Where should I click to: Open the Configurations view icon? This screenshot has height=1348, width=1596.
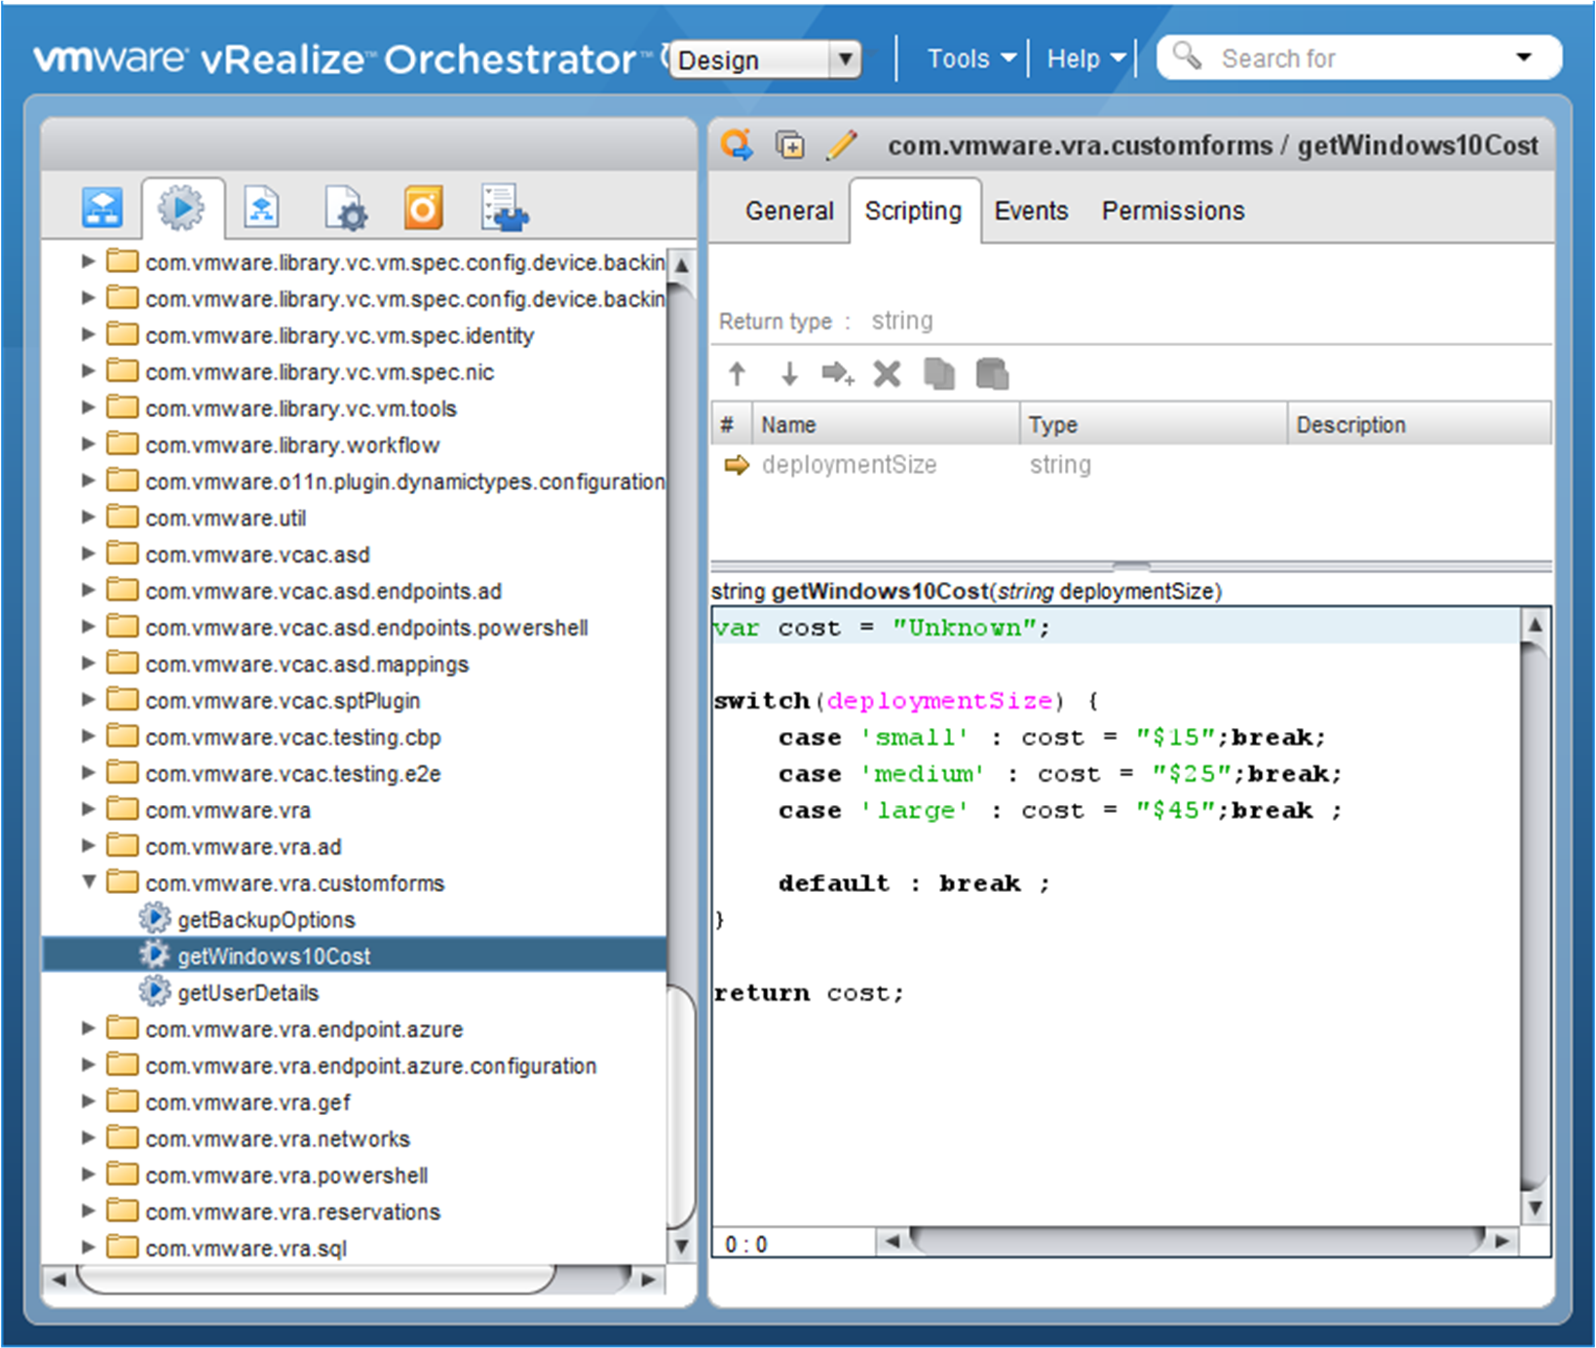(345, 208)
